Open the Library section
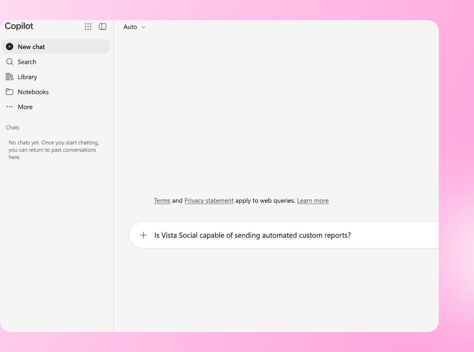 click(56, 77)
